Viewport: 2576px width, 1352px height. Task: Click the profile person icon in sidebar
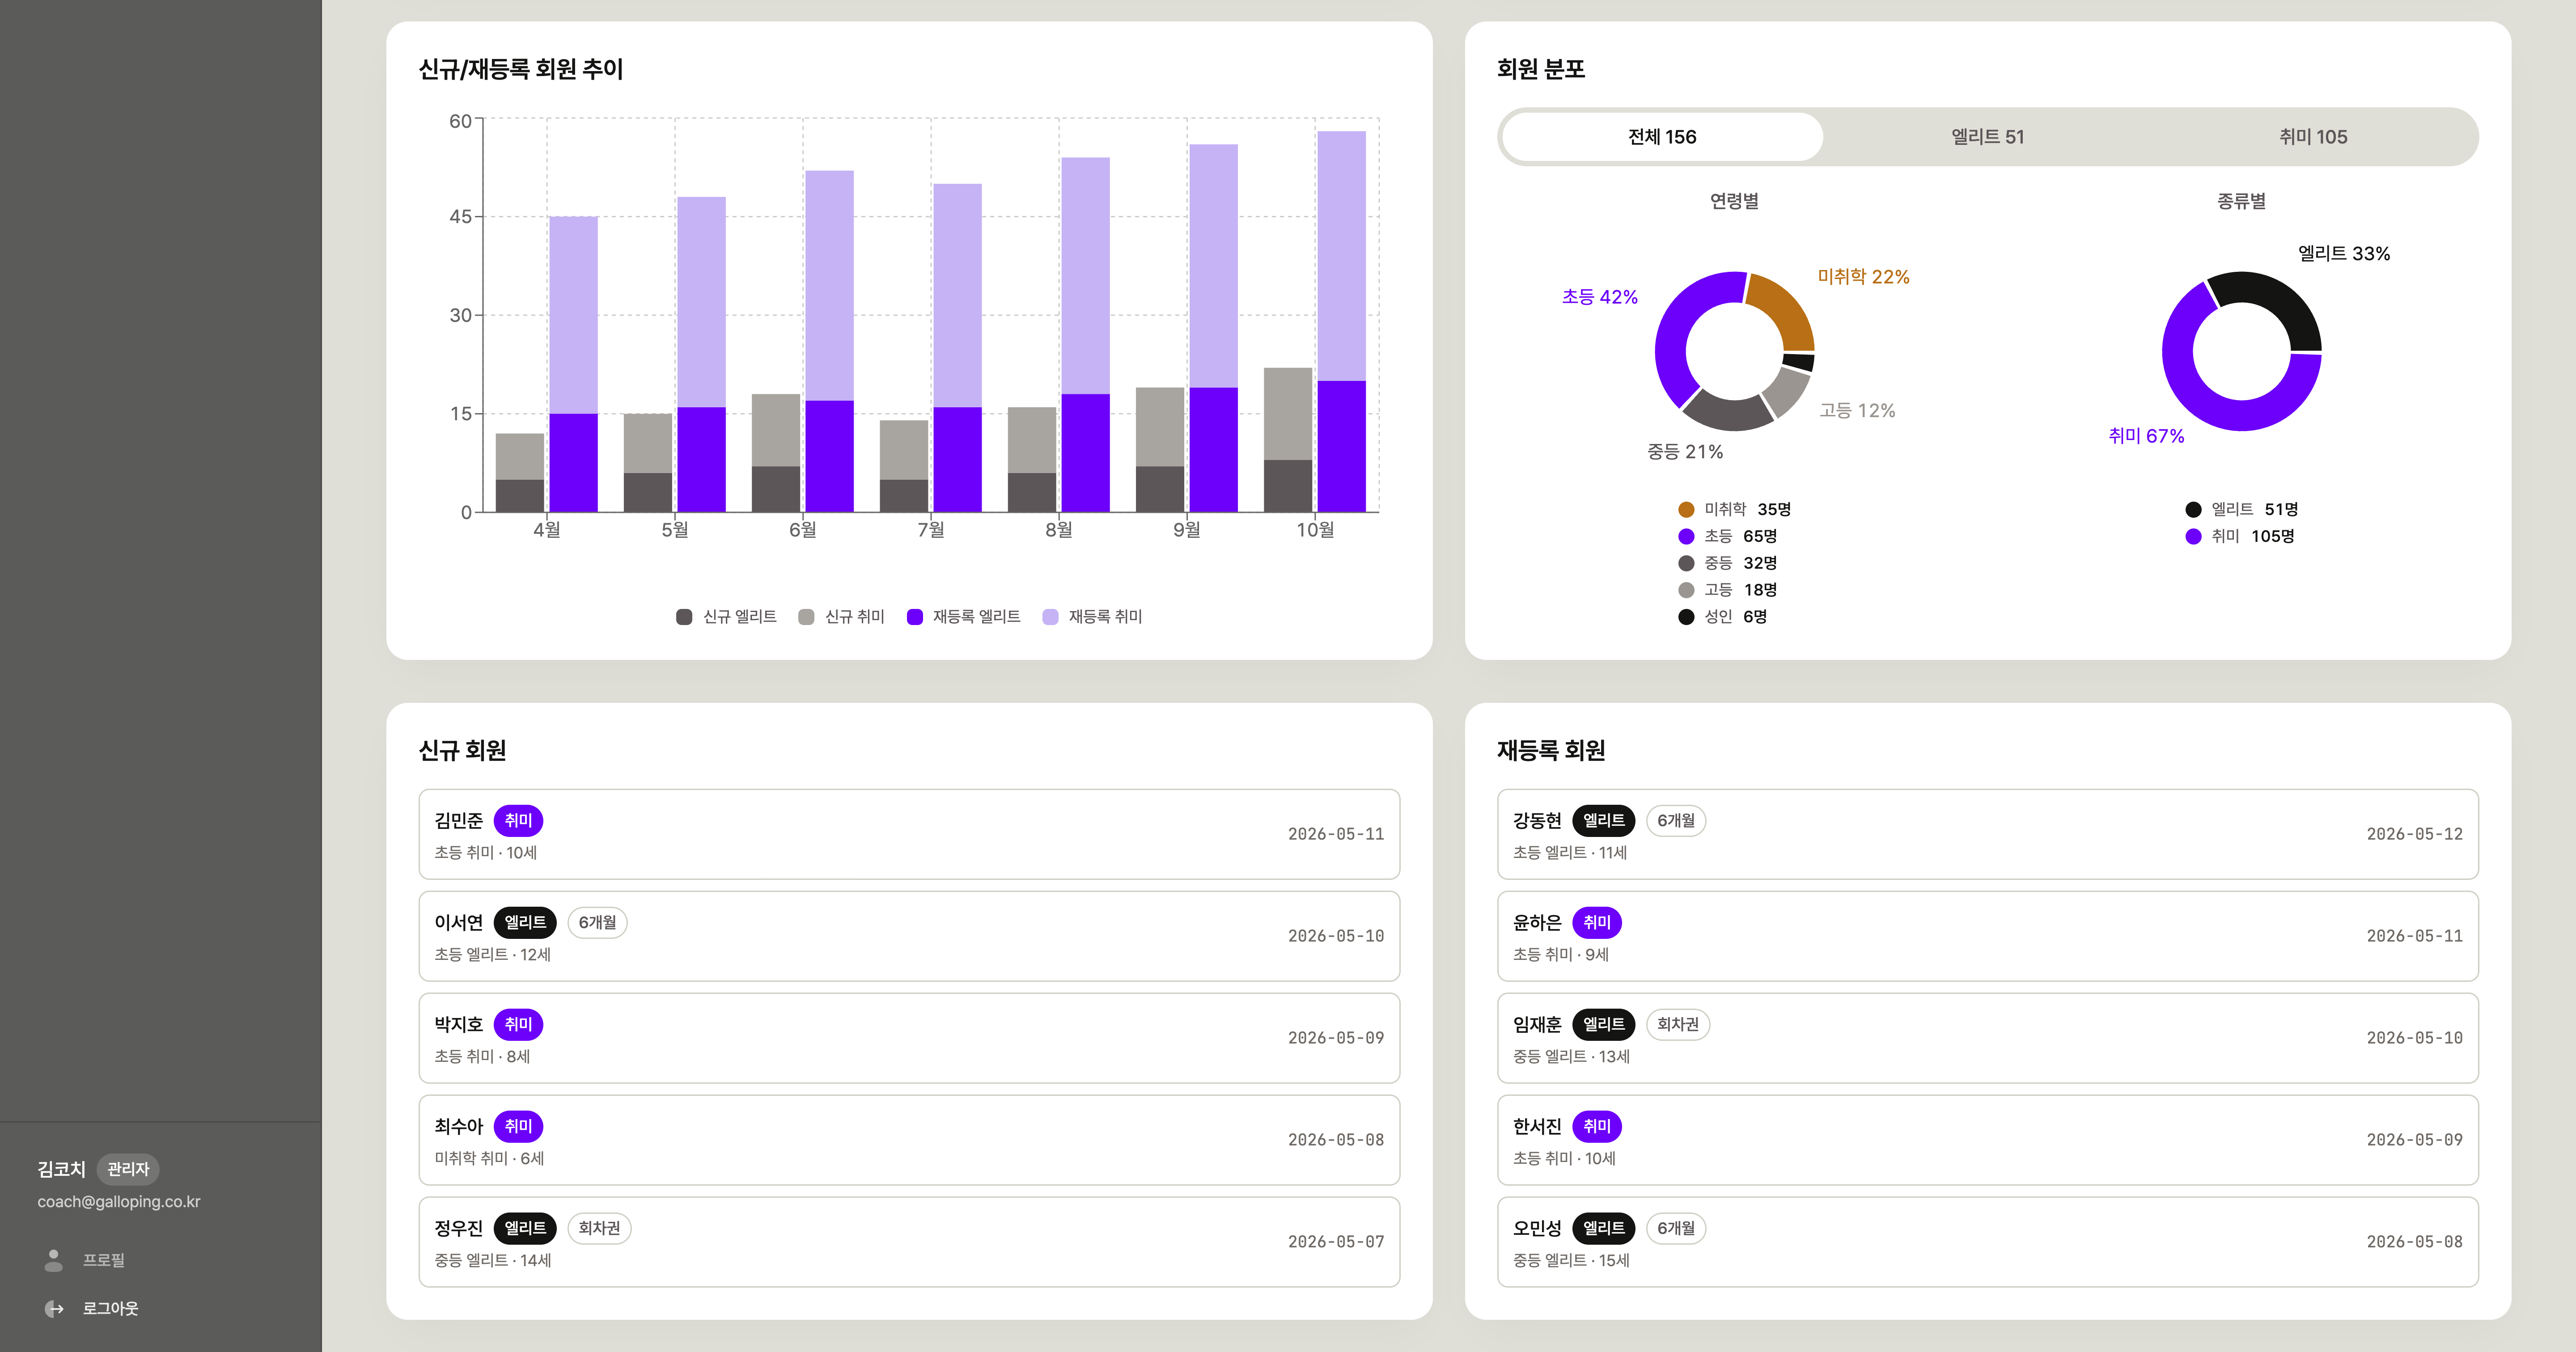(54, 1260)
